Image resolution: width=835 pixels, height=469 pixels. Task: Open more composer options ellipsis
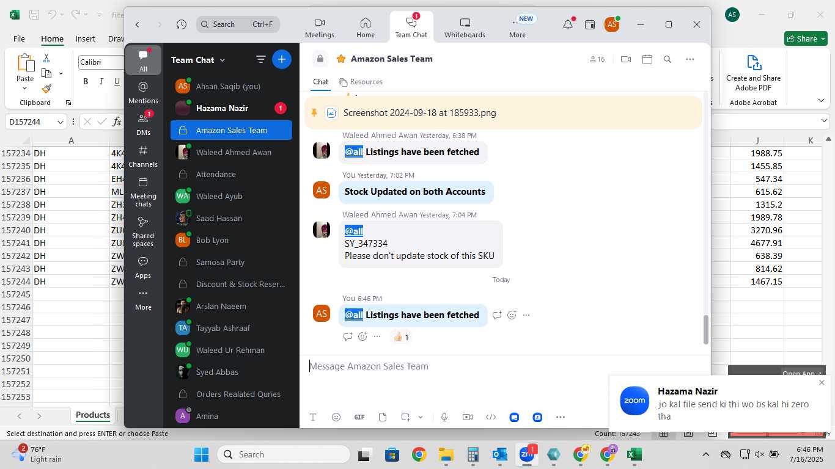click(x=561, y=417)
